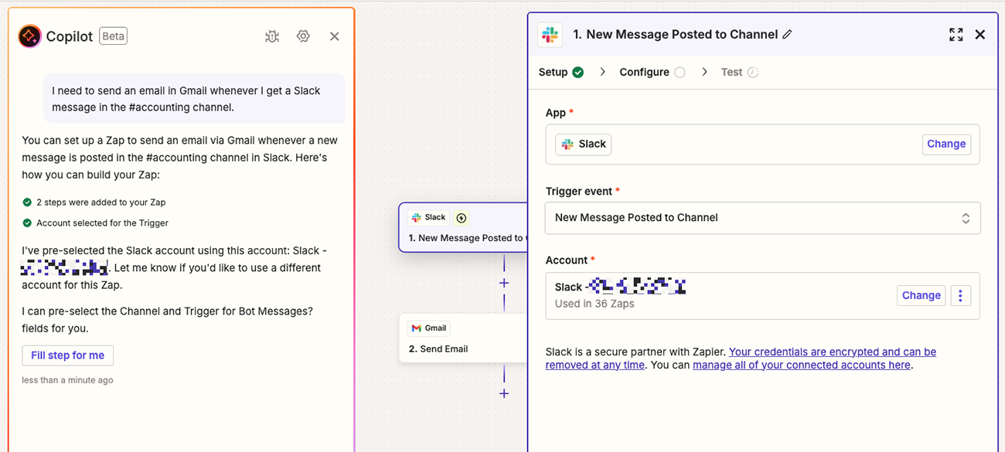1005x452 pixels.
Task: Click the Slack chip in the trigger step
Action: point(429,218)
